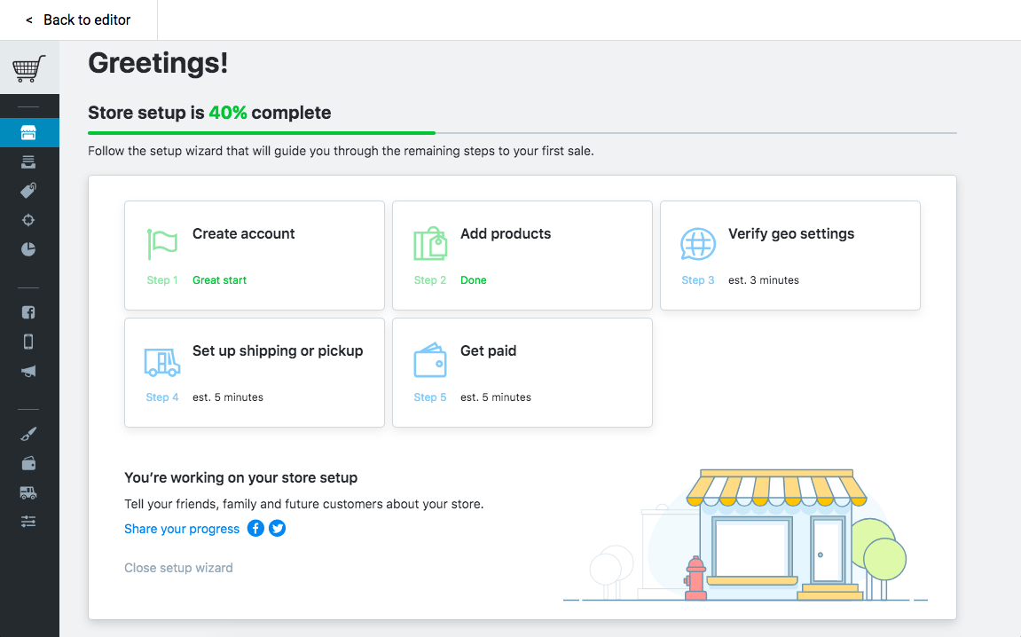Viewport: 1021px width, 637px height.
Task: Click the promote megaphone icon
Action: [29, 371]
